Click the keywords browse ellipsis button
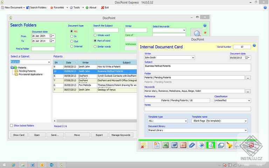The width and height of the screenshot is (269, 168). click(x=248, y=91)
